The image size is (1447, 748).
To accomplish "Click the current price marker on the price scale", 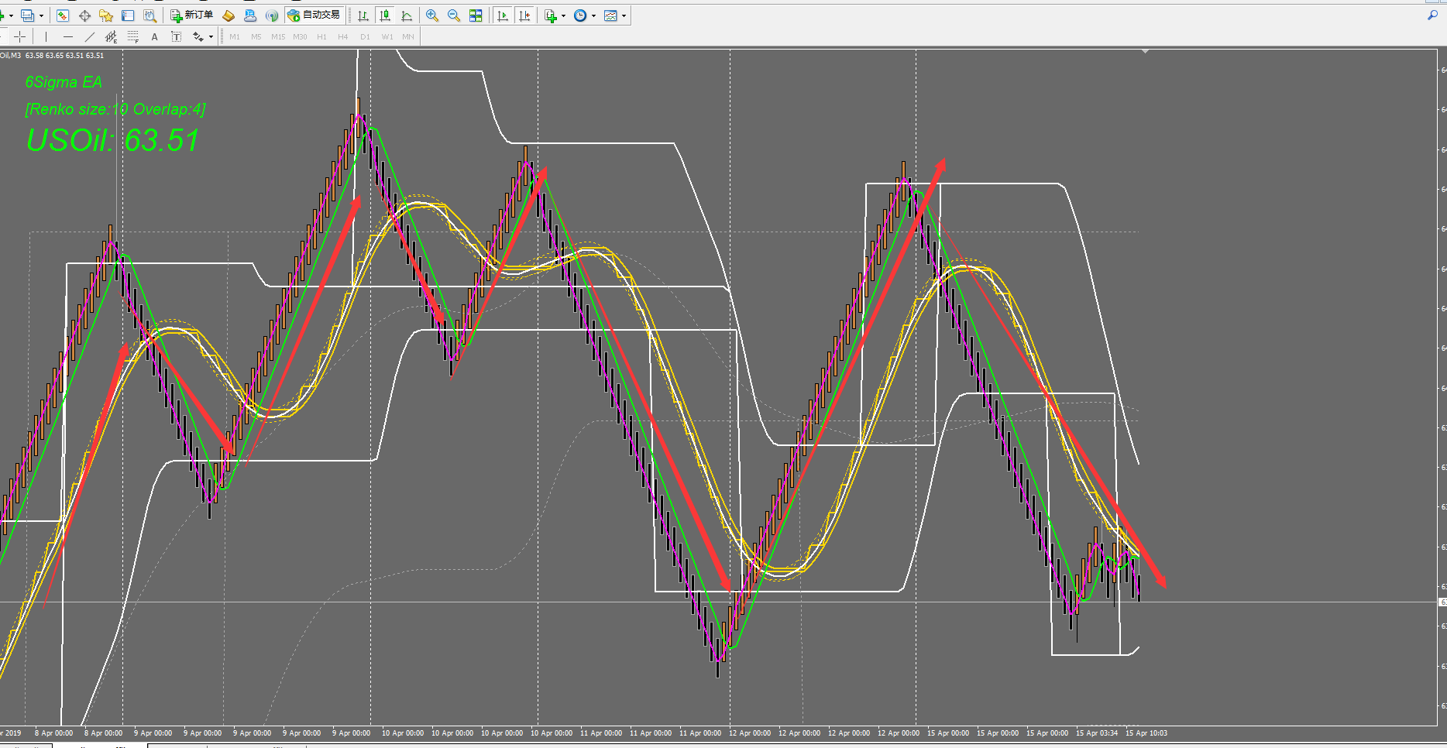I will click(1442, 602).
